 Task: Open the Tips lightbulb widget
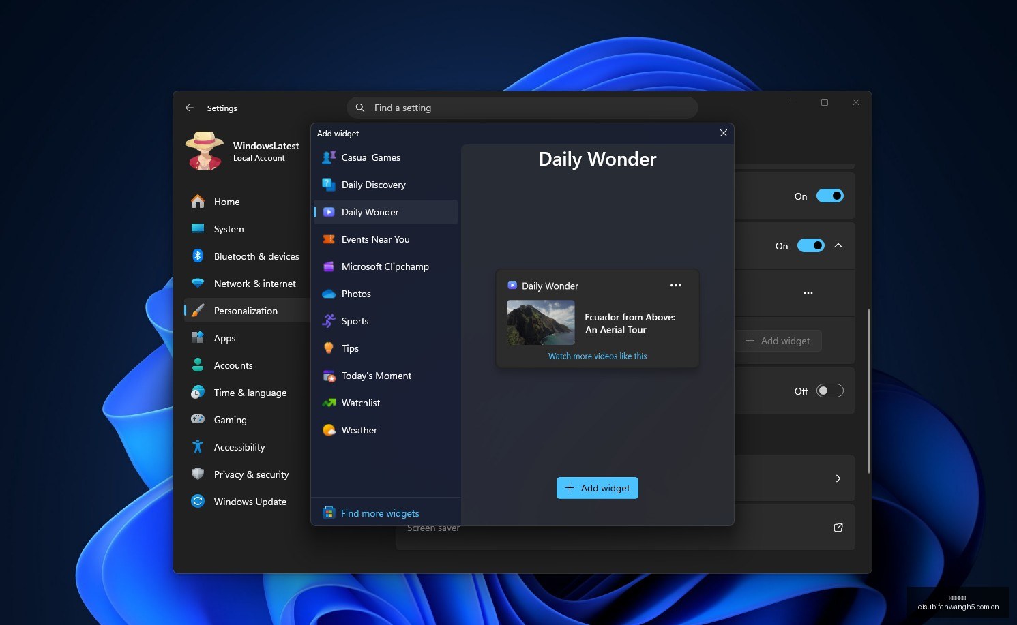329,348
